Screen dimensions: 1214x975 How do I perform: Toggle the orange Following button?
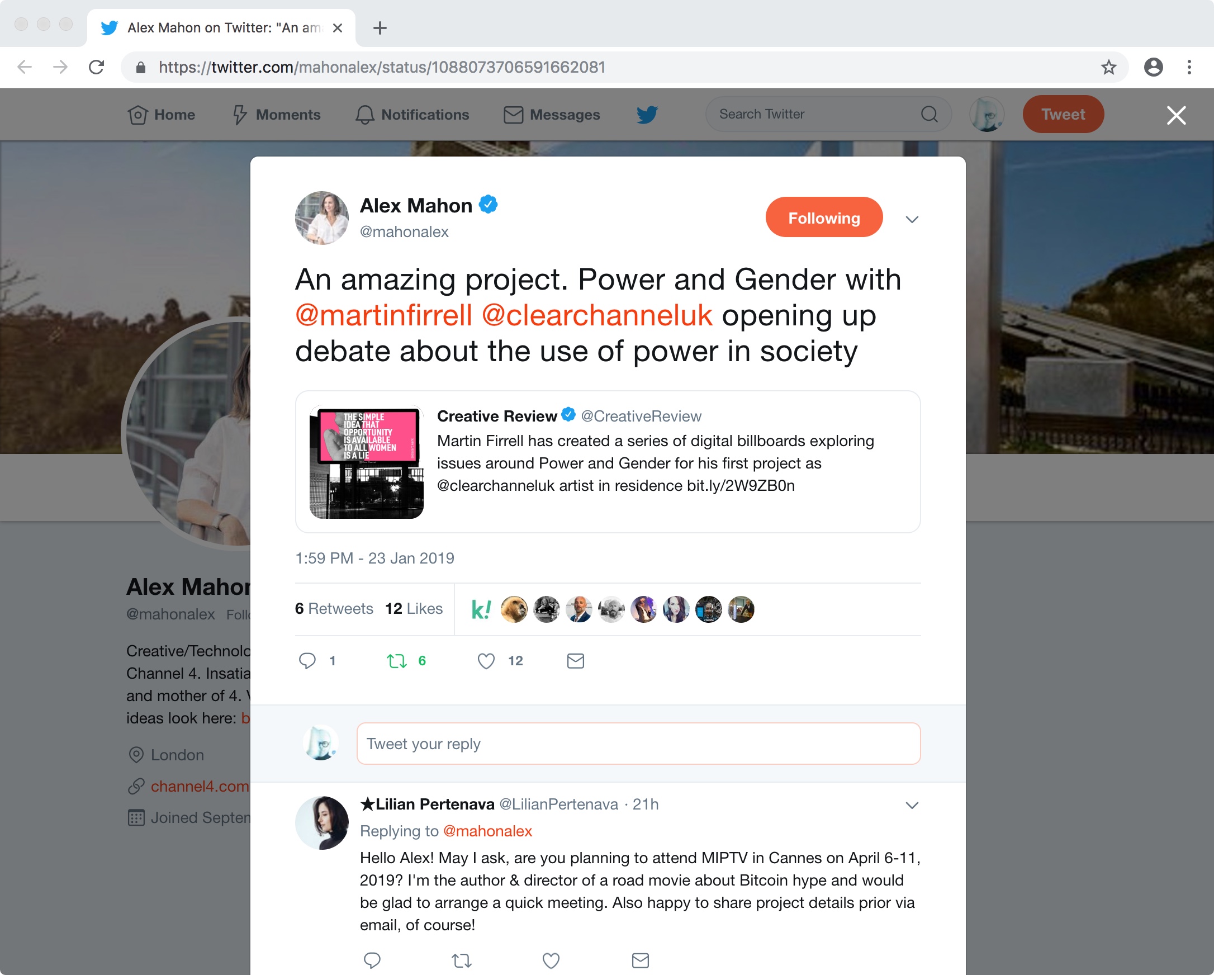coord(824,217)
